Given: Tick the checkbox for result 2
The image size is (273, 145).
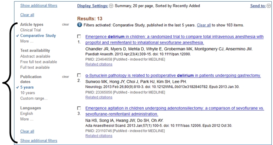Looking at the screenshot, I should click(x=79, y=75).
